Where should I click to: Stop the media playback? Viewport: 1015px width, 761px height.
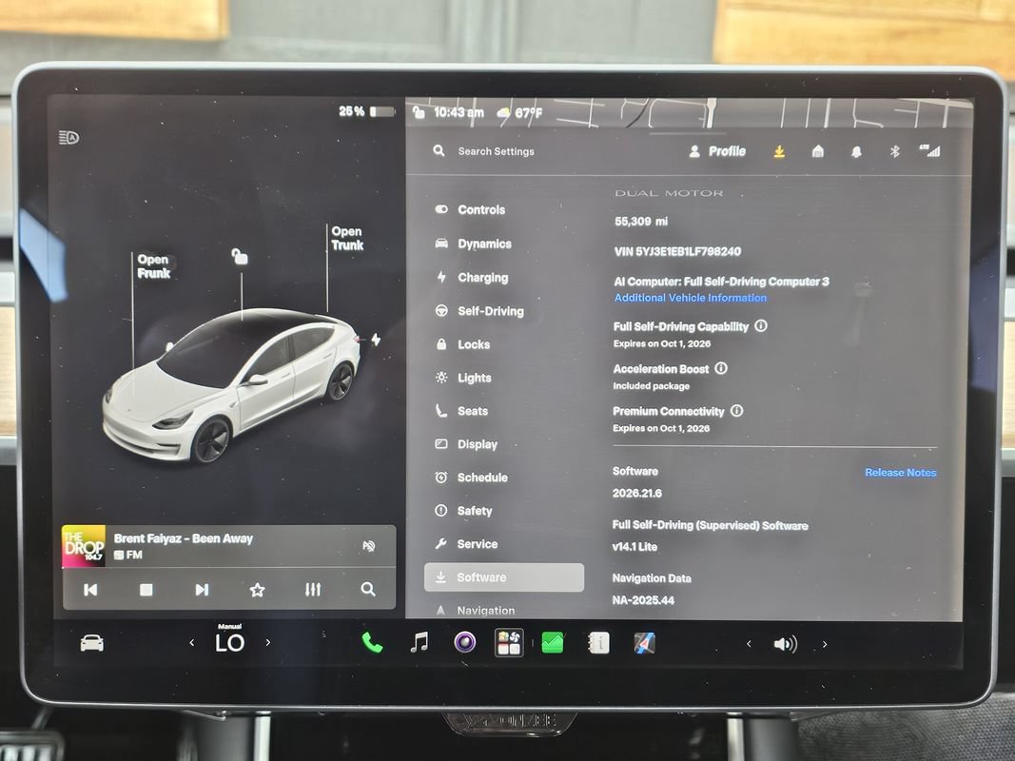pyautogui.click(x=146, y=590)
